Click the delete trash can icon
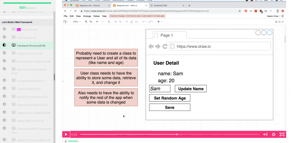Screen dimensions: 291x143 tap(109, 22)
